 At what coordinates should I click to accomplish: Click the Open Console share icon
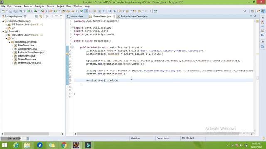(155, 11)
